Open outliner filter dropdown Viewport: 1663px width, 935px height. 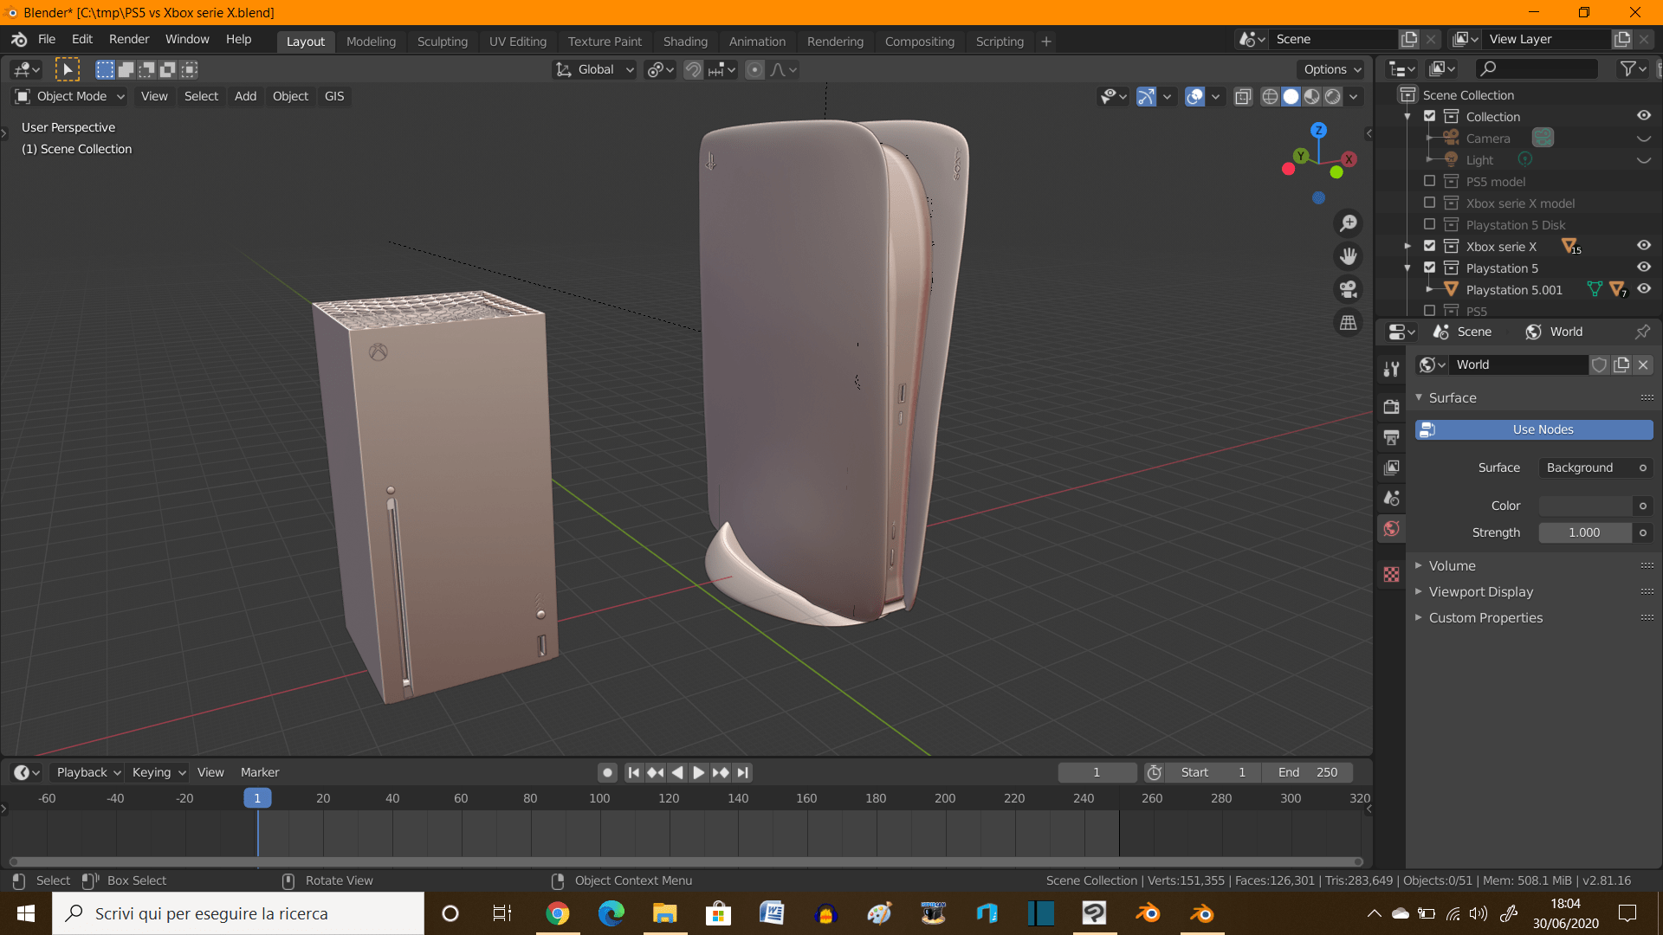tap(1634, 68)
